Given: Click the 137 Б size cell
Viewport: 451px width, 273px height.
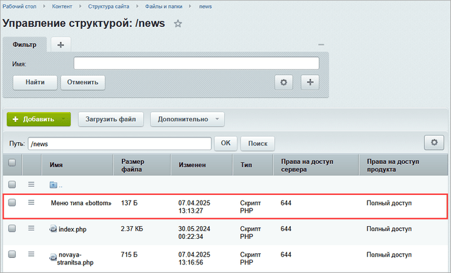Looking at the screenshot, I should click(129, 203).
